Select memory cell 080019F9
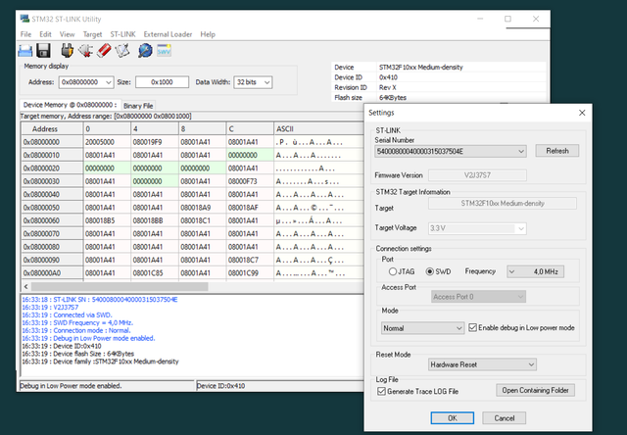This screenshot has width=627, height=435. coord(155,142)
